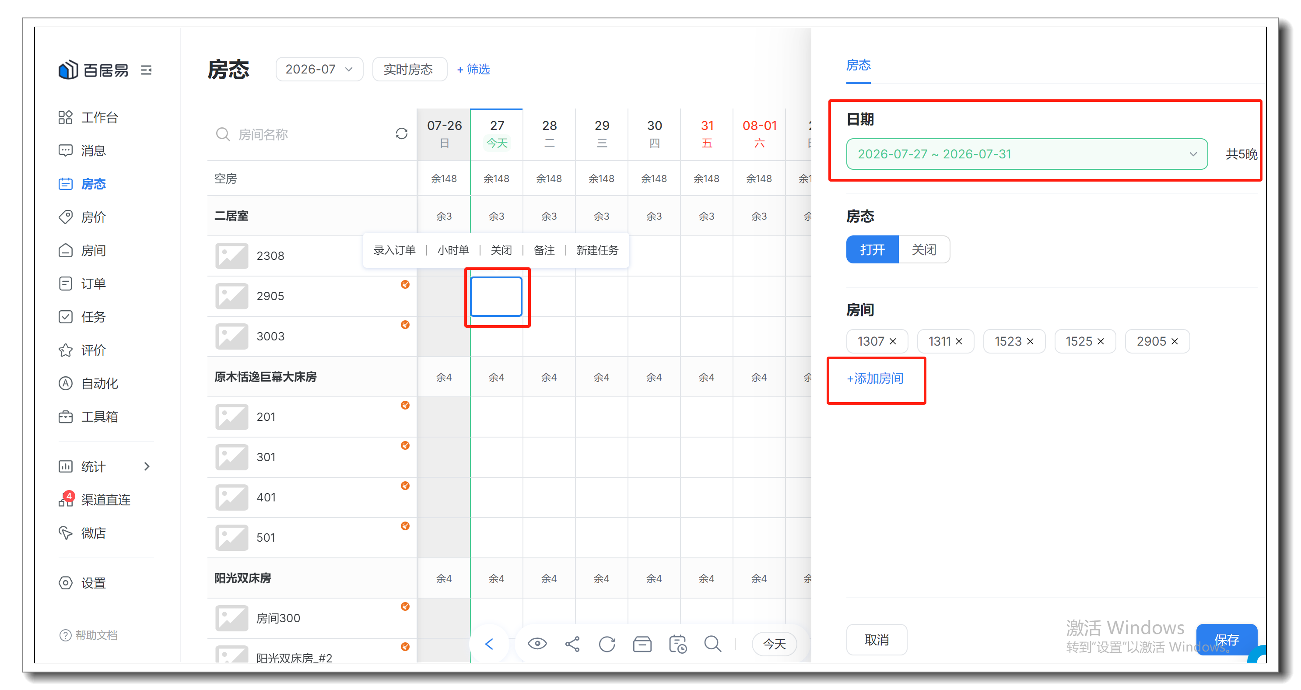
Task: Remove room 1311 tag
Action: (x=959, y=341)
